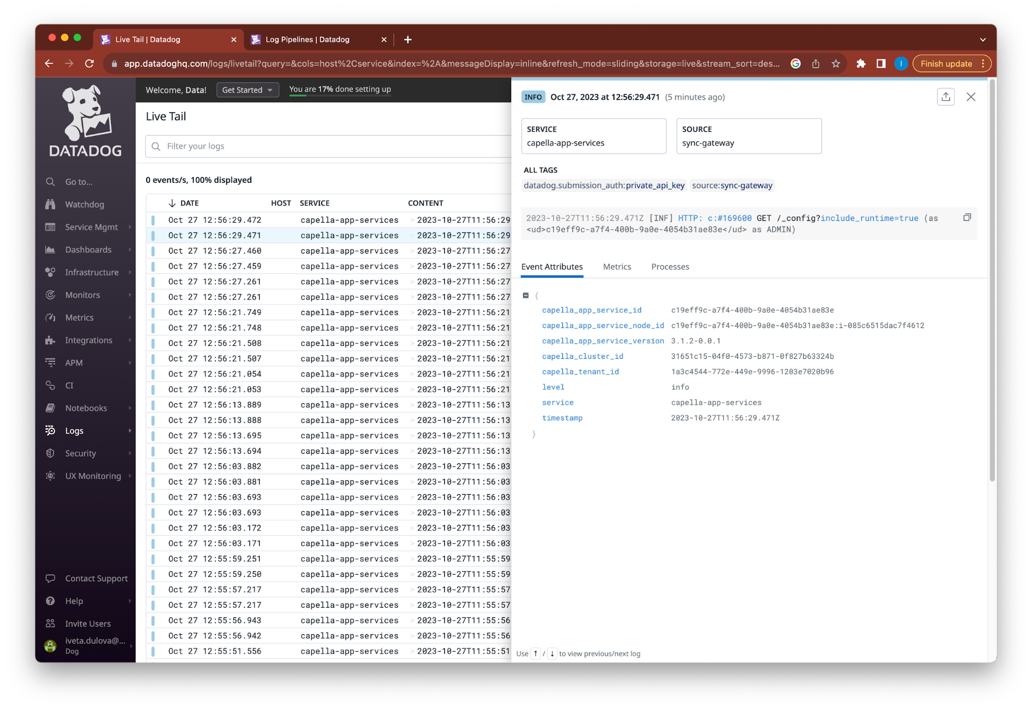The image size is (1032, 709).
Task: Open the Notebooks sidebar icon
Action: click(51, 407)
